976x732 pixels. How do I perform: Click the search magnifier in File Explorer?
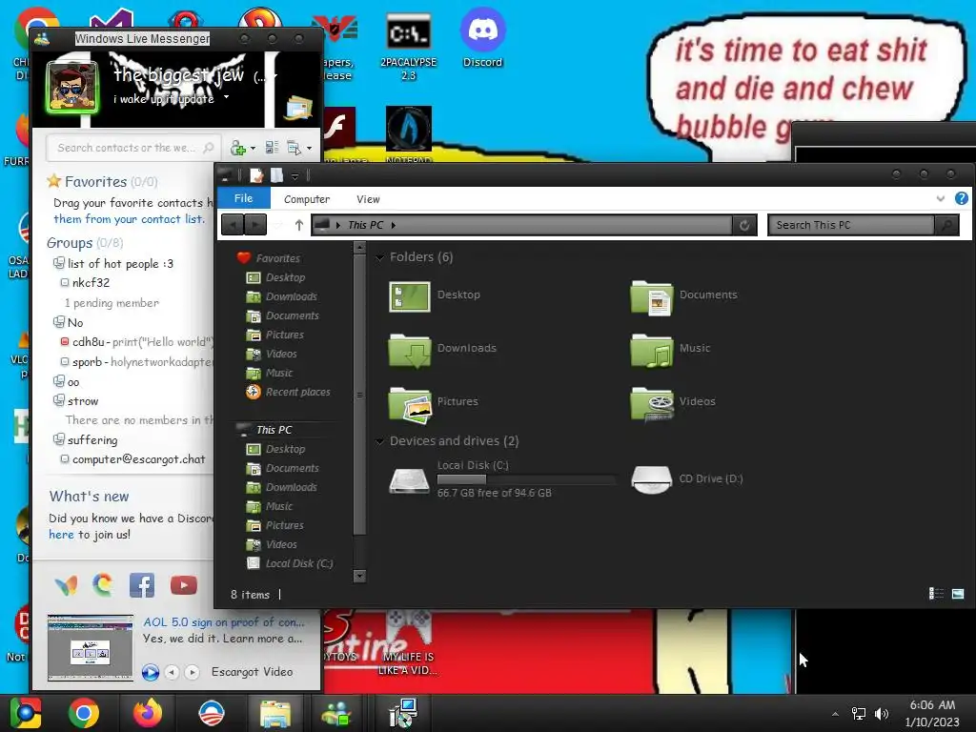pos(946,225)
